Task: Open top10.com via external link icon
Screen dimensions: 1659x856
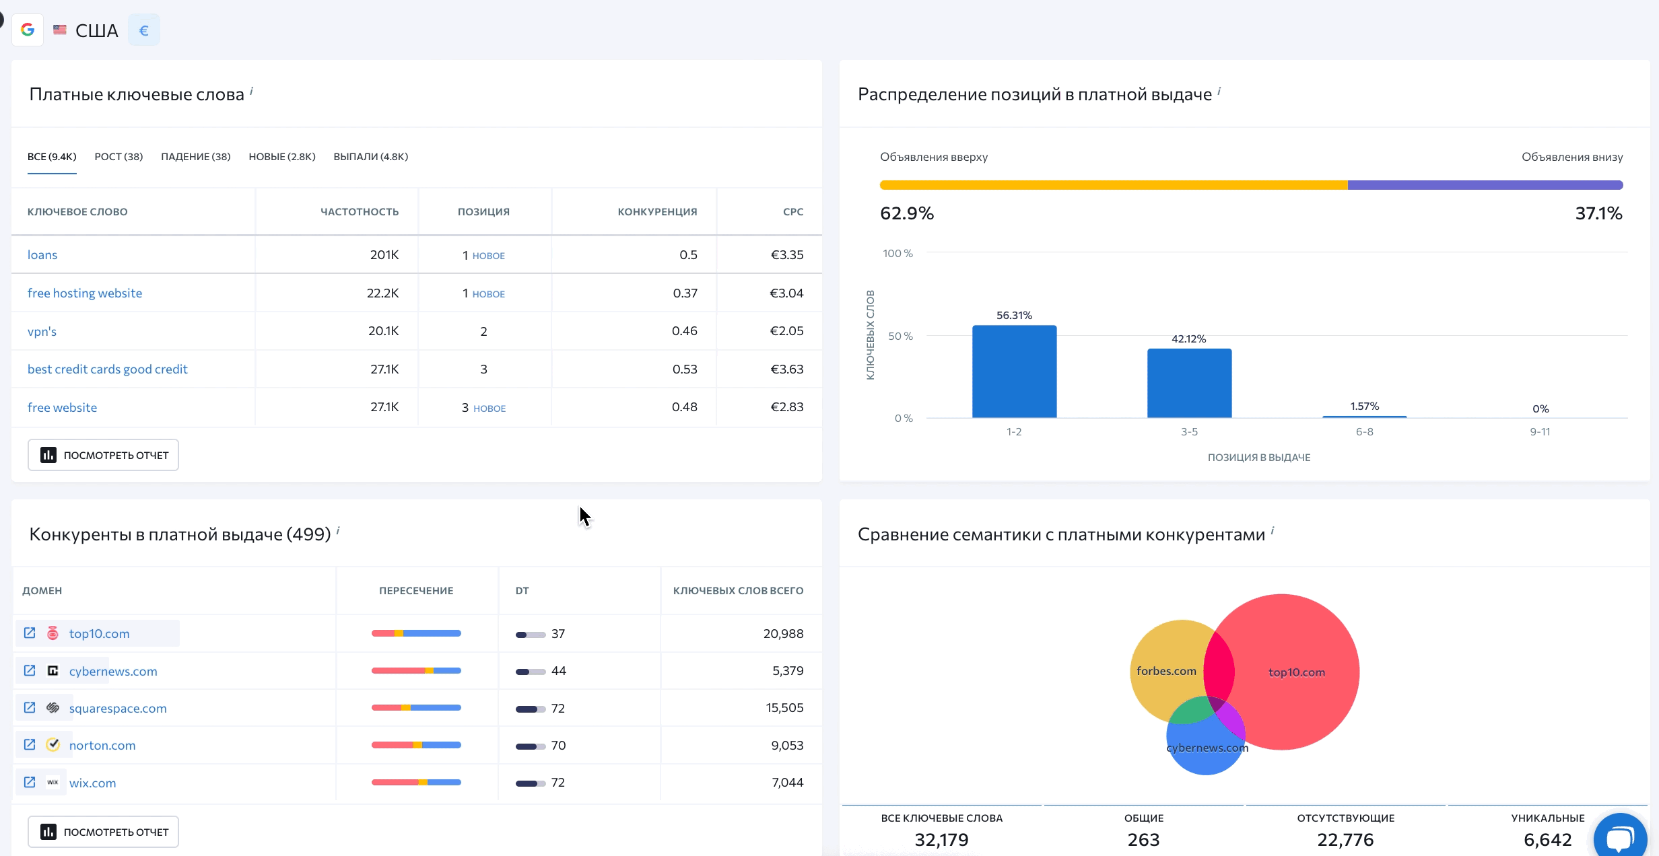Action: pos(30,633)
